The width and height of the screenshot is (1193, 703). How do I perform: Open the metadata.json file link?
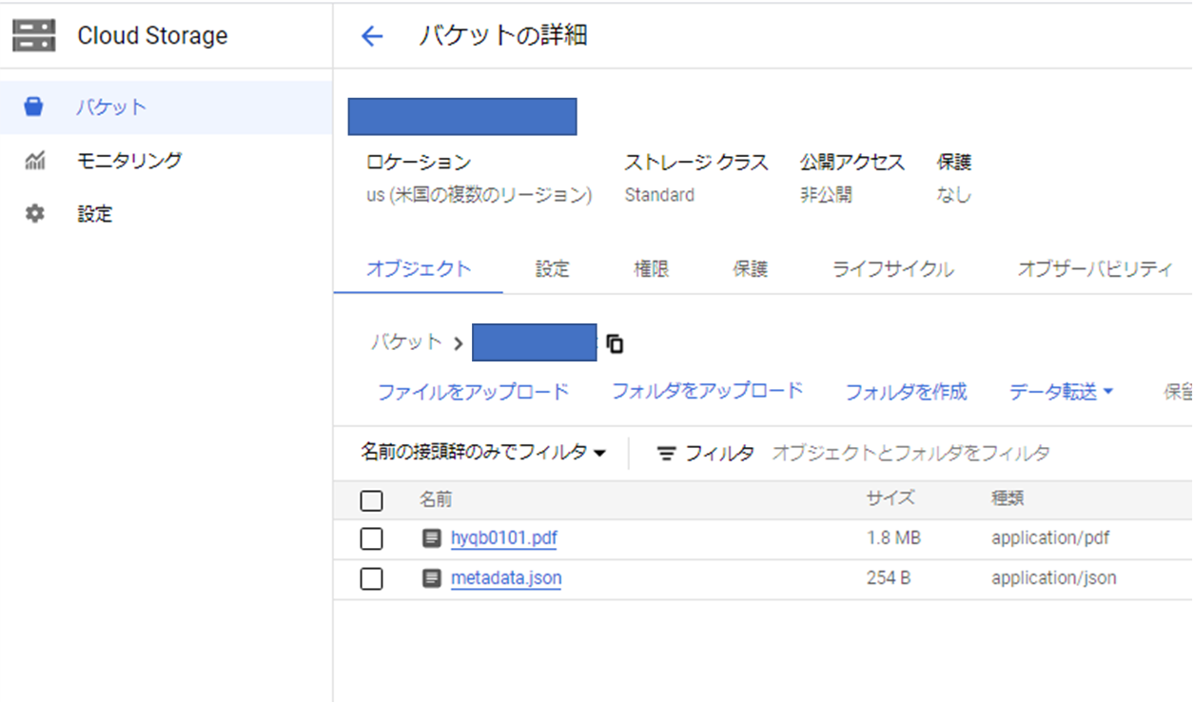[x=506, y=577]
